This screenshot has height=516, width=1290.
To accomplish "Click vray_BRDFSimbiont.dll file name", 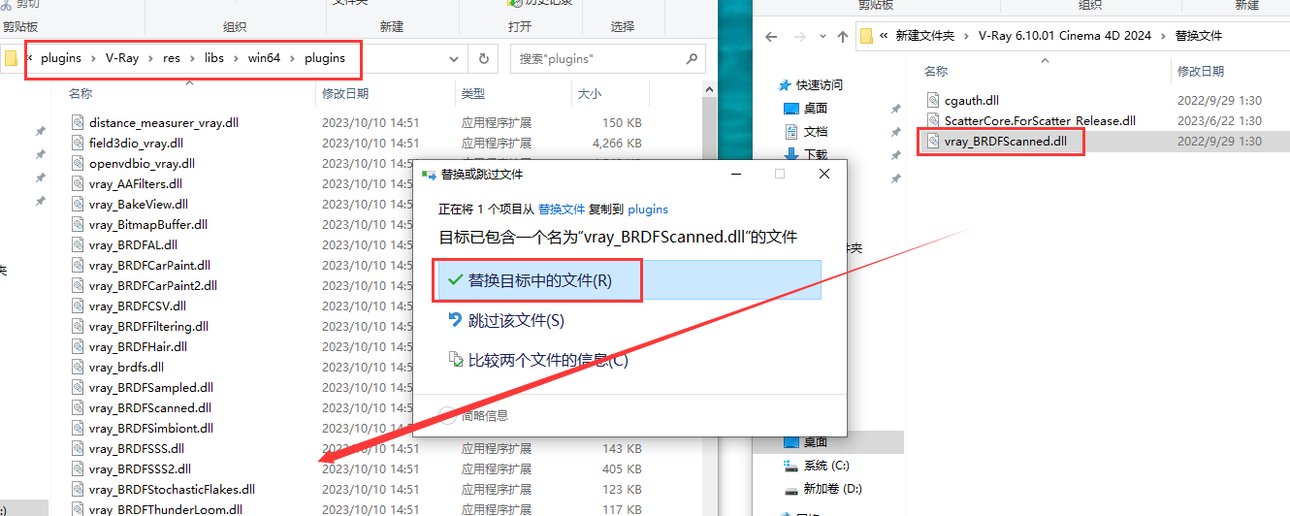I will 151,428.
